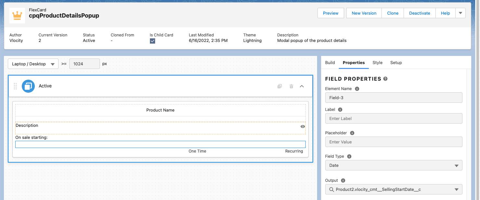Collapse the Active card state with the chevron

pyautogui.click(x=302, y=86)
